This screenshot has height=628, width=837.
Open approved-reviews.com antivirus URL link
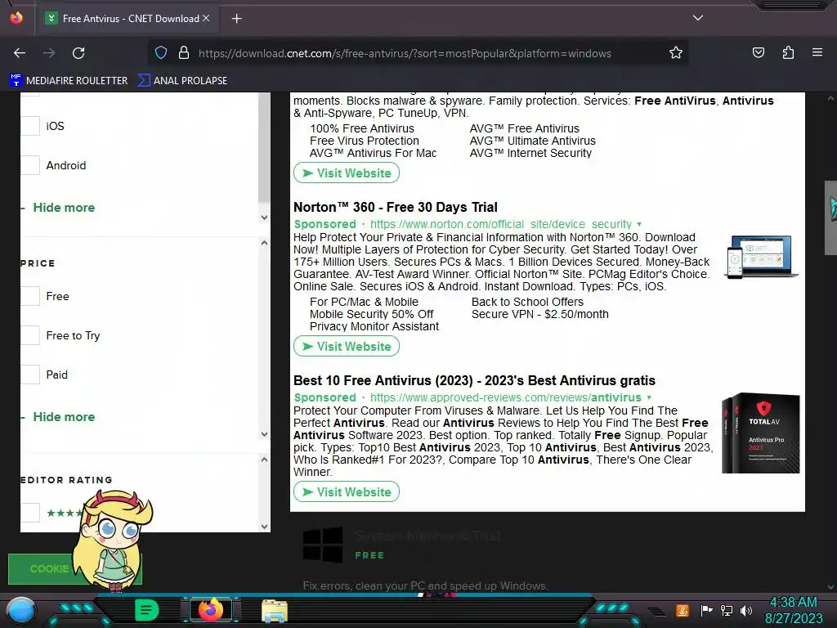(505, 398)
